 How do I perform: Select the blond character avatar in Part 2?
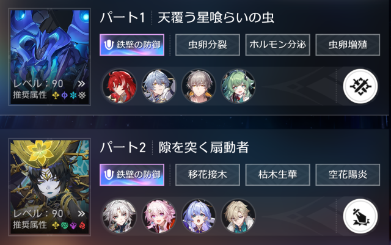pos(238,216)
